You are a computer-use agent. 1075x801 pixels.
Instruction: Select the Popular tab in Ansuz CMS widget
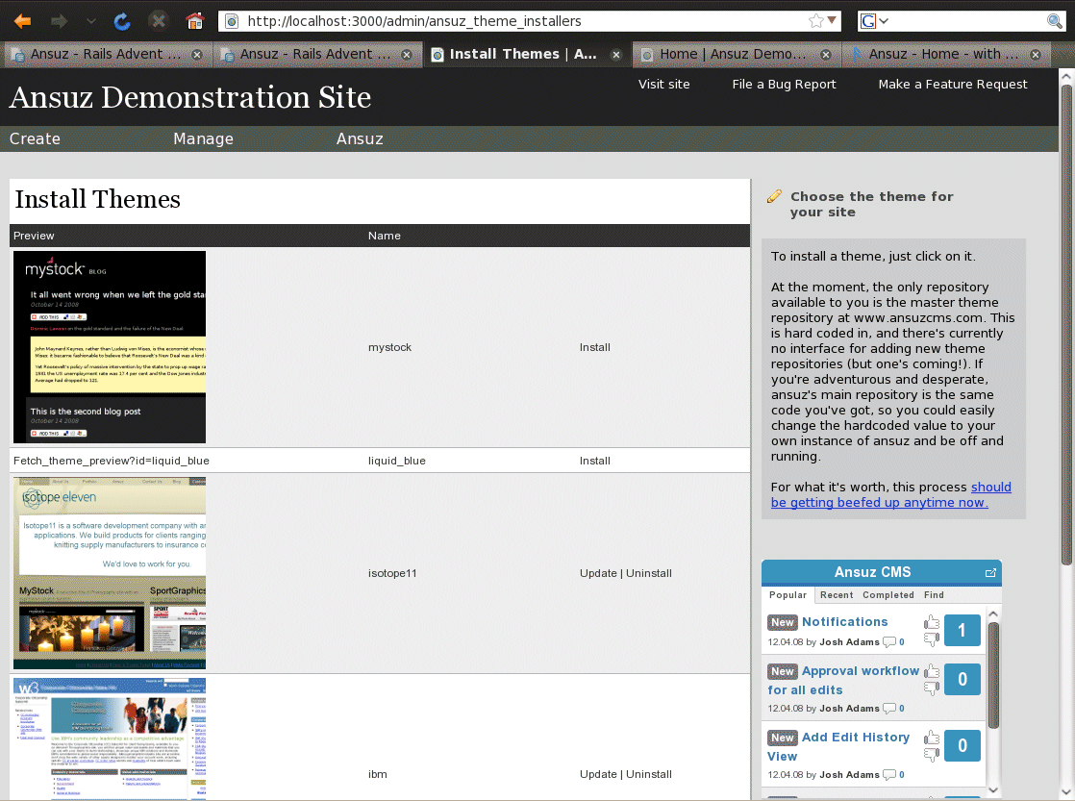(787, 595)
